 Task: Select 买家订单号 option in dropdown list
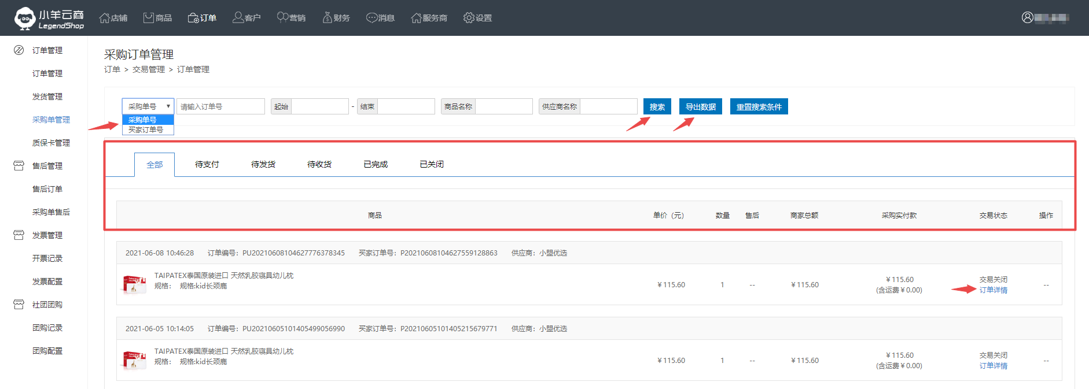(146, 130)
